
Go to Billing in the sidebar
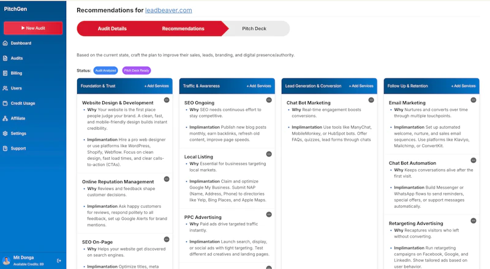coord(18,73)
